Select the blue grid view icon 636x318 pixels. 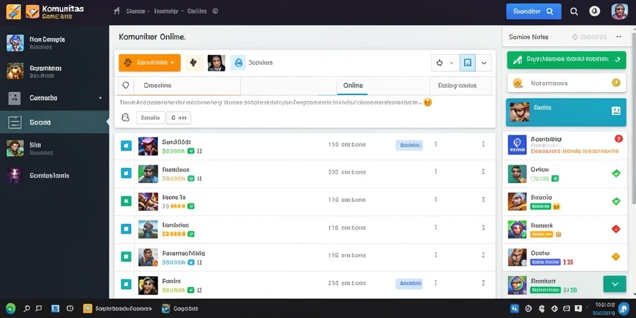coord(467,63)
